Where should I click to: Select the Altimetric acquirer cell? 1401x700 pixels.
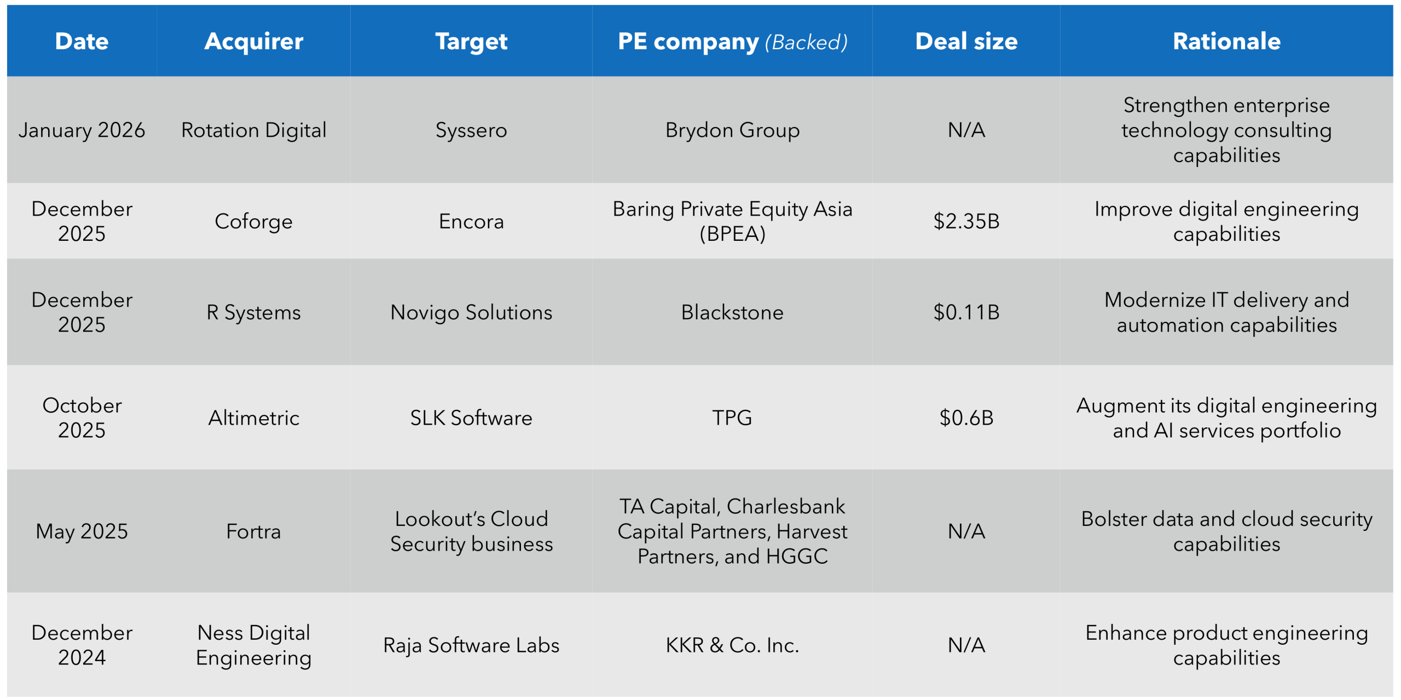click(x=253, y=418)
